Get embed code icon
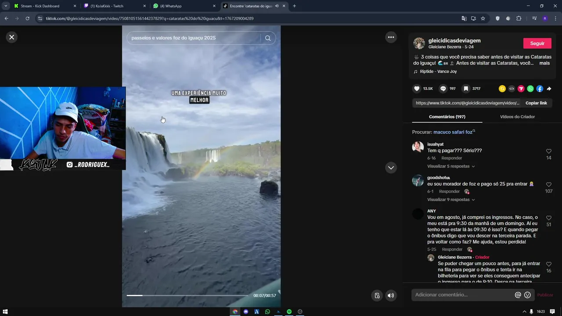The image size is (562, 316). (x=512, y=89)
